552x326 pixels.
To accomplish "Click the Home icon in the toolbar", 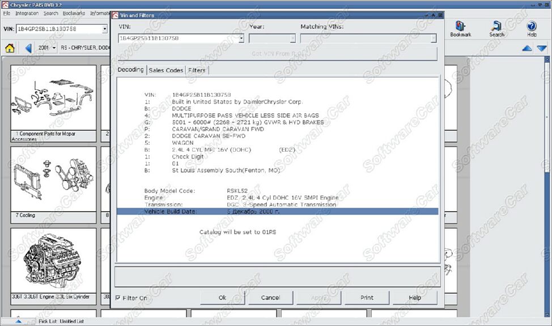I will tap(10, 48).
